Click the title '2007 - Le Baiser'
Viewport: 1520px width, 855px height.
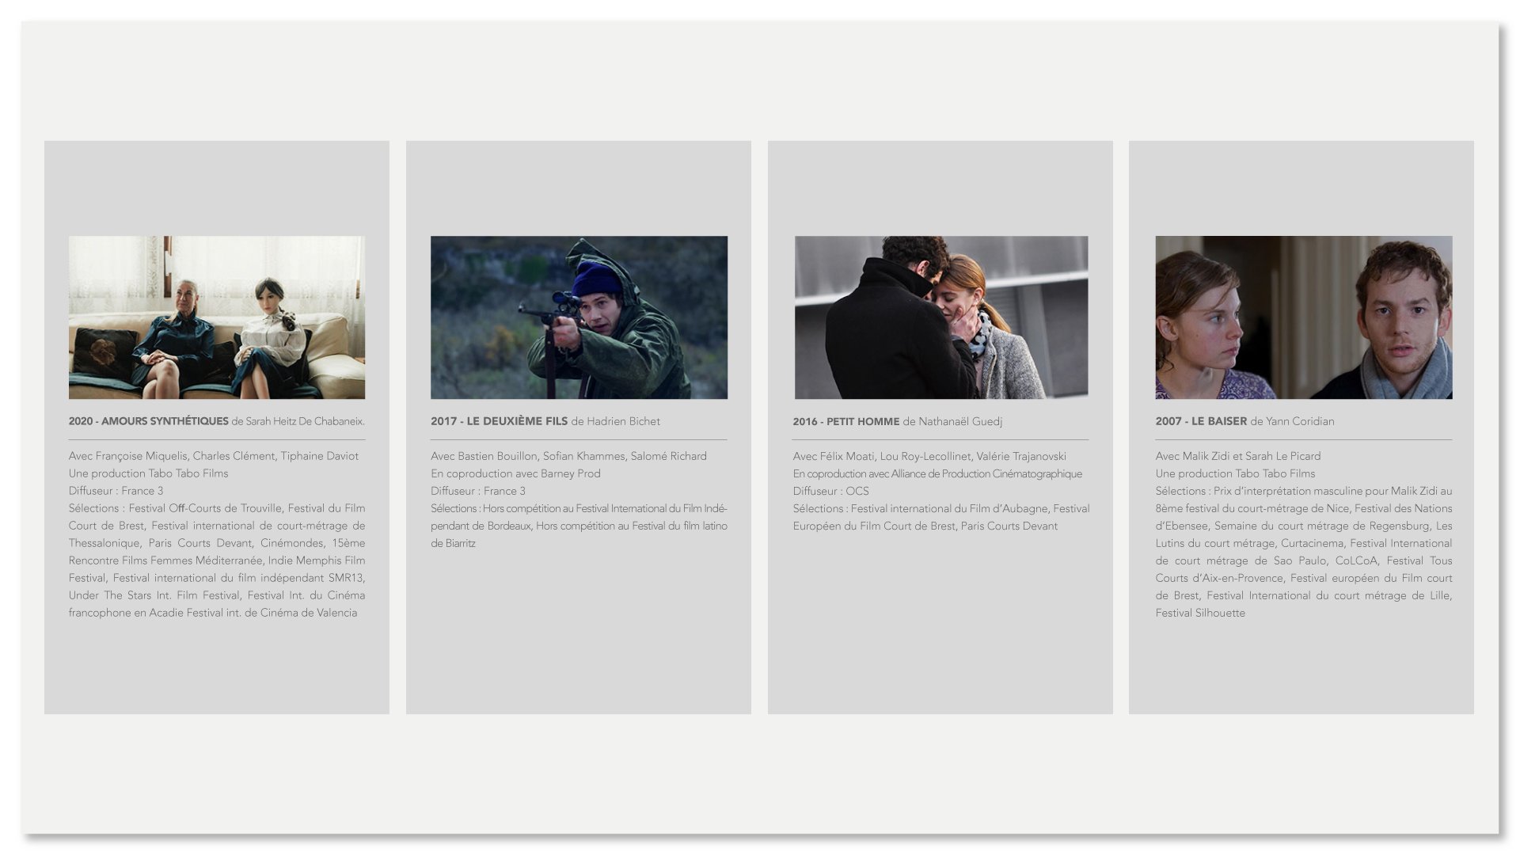[x=1200, y=421]
